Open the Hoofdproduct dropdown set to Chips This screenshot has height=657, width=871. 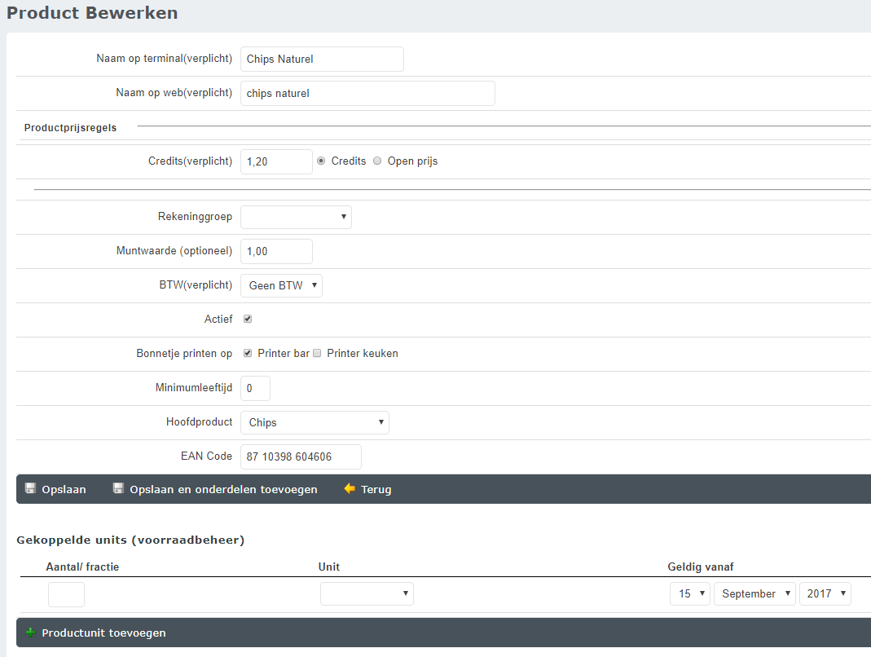pos(315,422)
